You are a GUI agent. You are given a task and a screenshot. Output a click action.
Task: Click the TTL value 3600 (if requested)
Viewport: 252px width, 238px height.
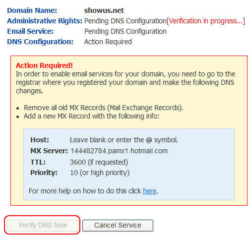[99, 162]
